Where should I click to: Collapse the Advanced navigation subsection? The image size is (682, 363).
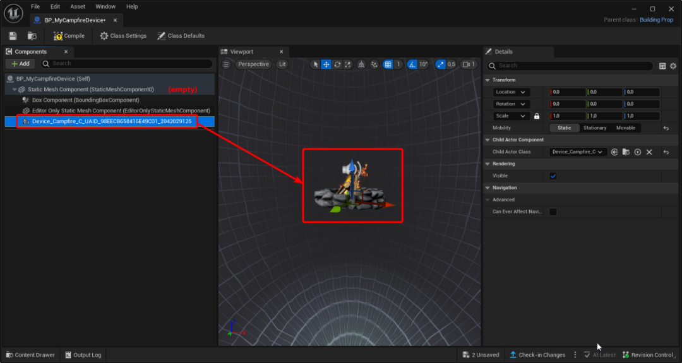(x=488, y=200)
